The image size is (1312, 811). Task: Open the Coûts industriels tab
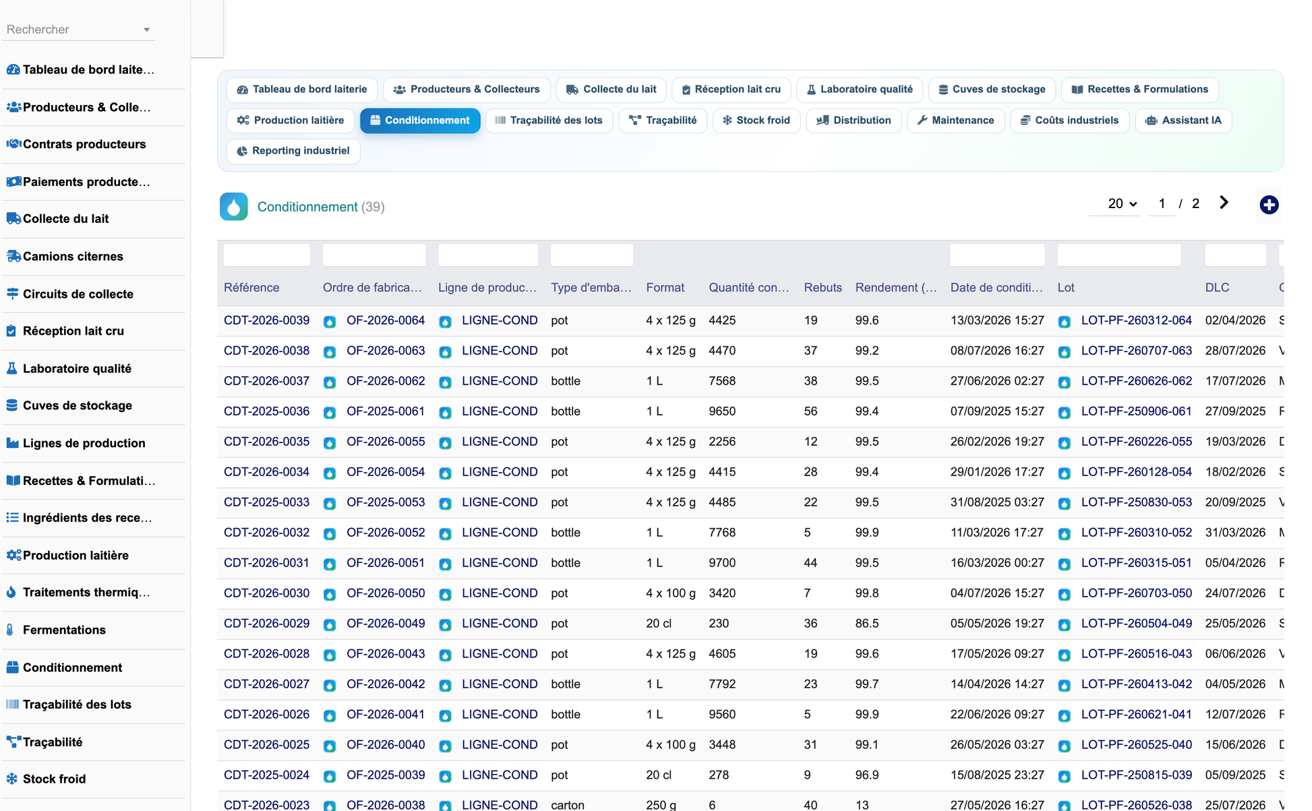(x=1069, y=121)
